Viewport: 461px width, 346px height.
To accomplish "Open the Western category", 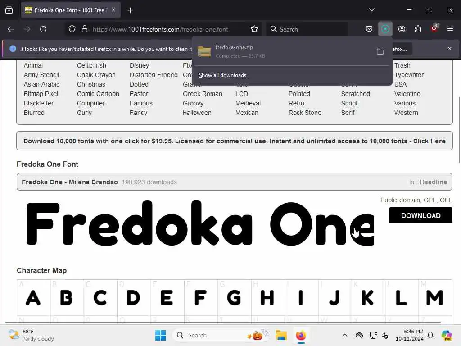I will (x=406, y=112).
